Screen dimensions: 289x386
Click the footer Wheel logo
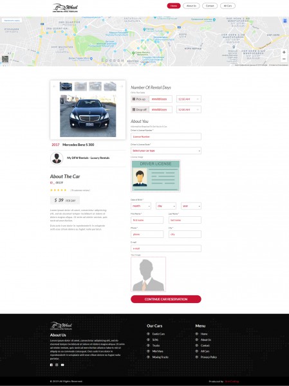[61, 326]
